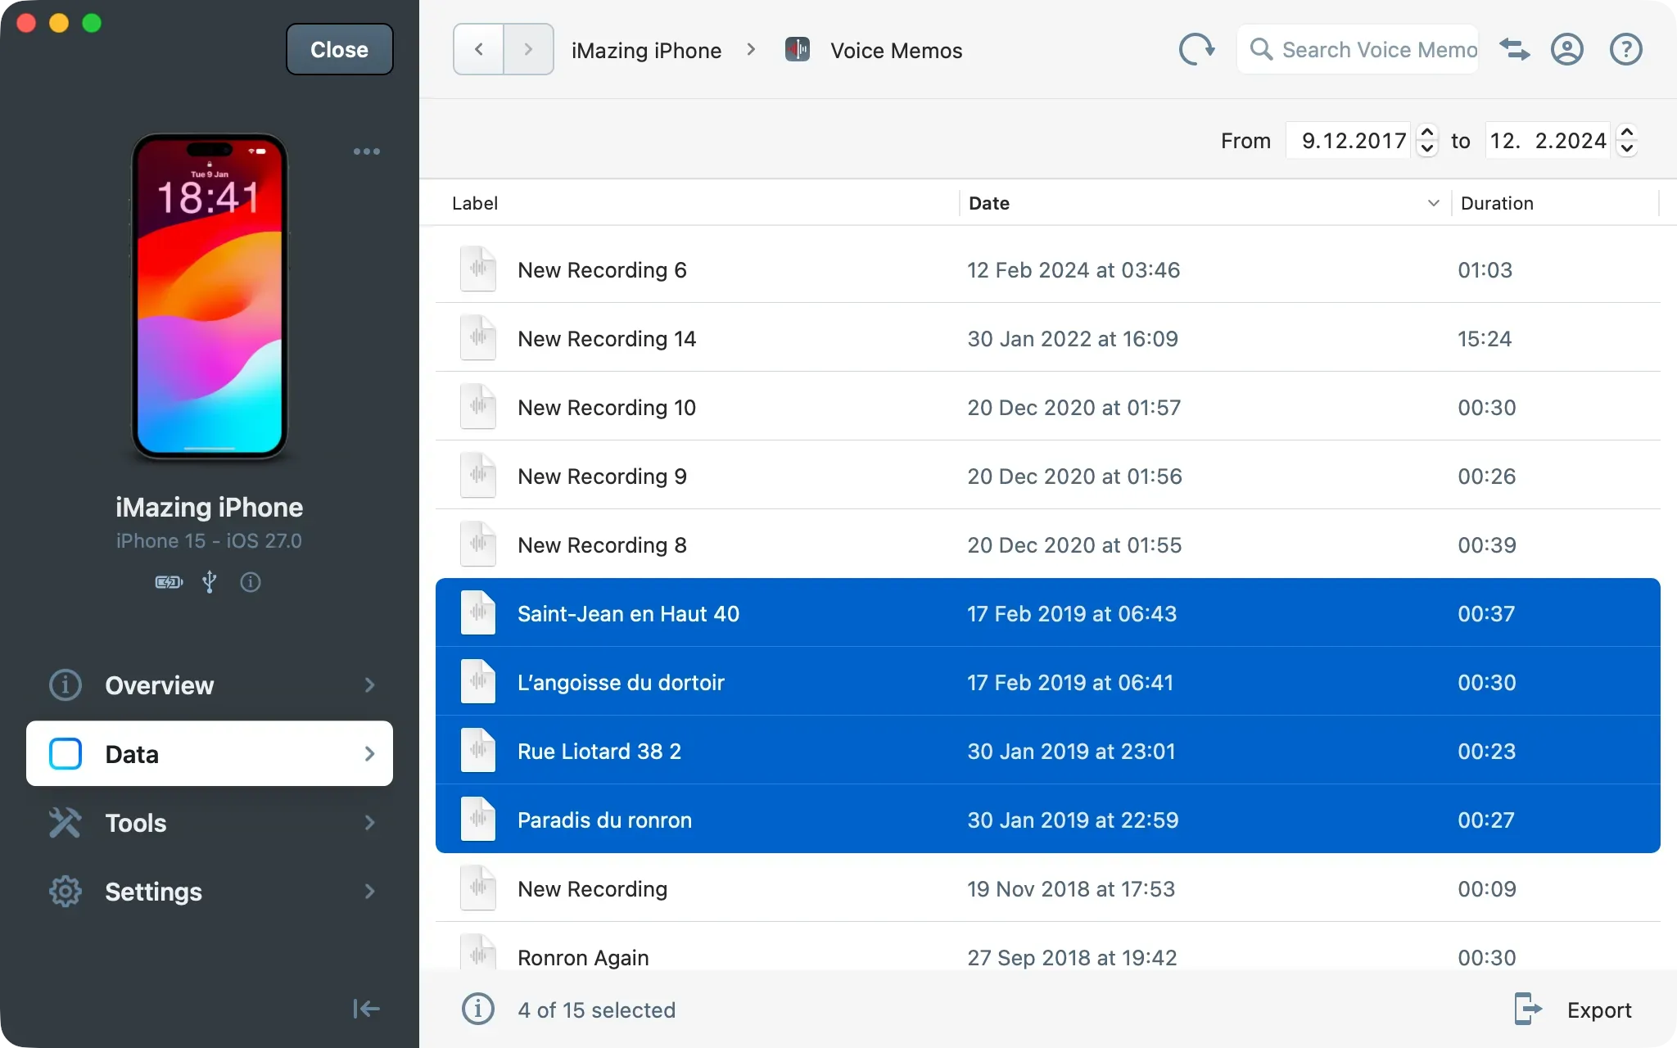
Task: Click the search magnifier icon
Action: [x=1261, y=50]
